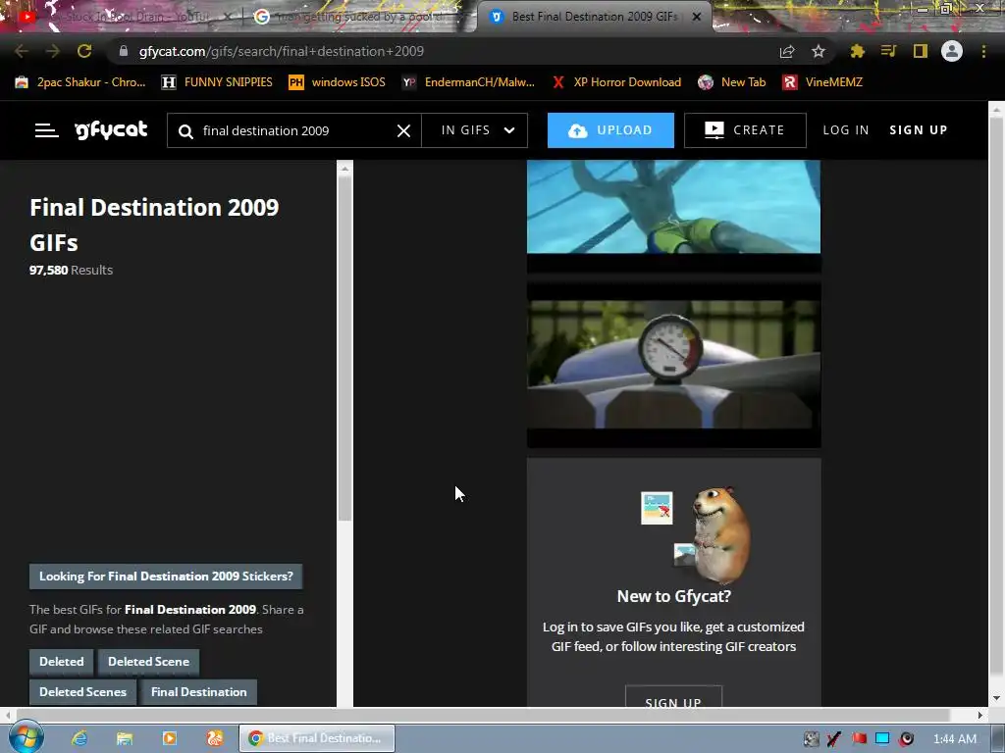Share this page via share icon
This screenshot has width=1005, height=753.
click(787, 52)
